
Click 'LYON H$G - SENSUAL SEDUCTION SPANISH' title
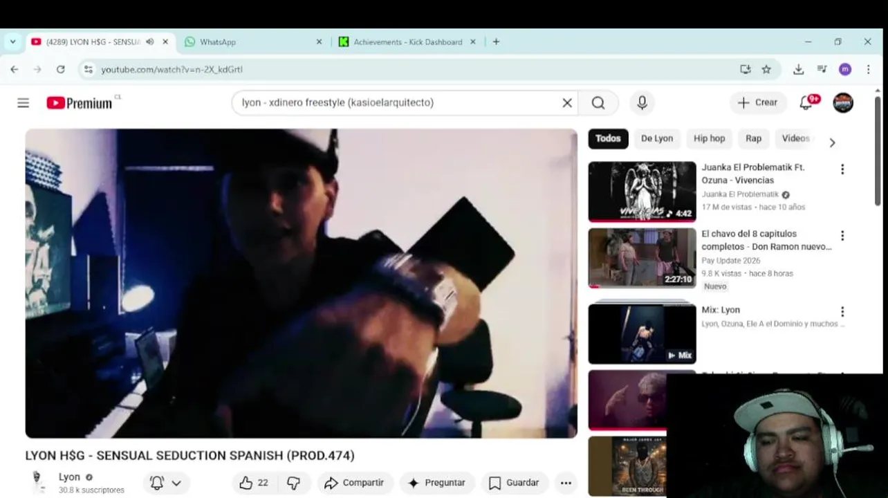[x=189, y=456]
